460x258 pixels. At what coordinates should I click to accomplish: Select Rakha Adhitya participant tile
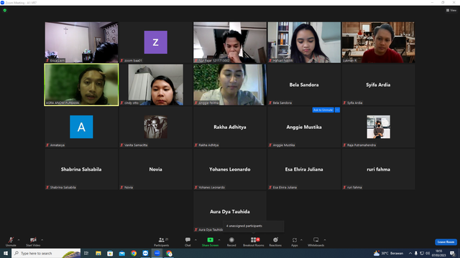click(x=230, y=127)
